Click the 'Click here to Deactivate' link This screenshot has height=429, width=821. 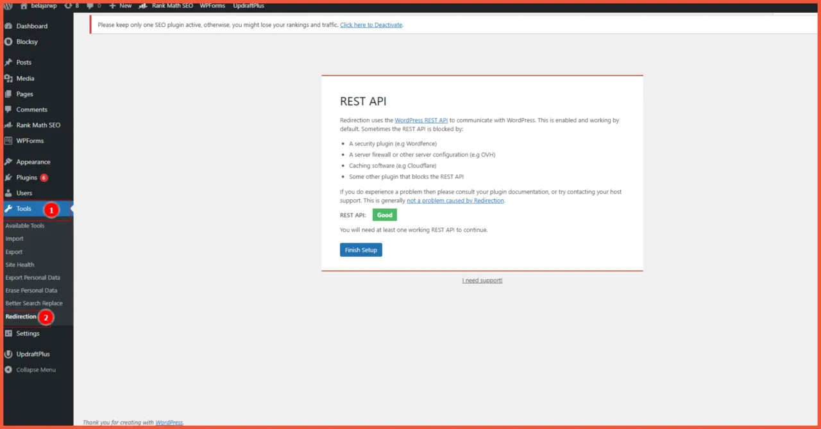(371, 25)
